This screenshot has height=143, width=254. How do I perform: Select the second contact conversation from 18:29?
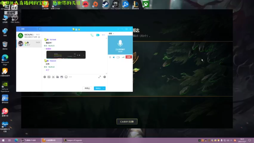[29, 44]
